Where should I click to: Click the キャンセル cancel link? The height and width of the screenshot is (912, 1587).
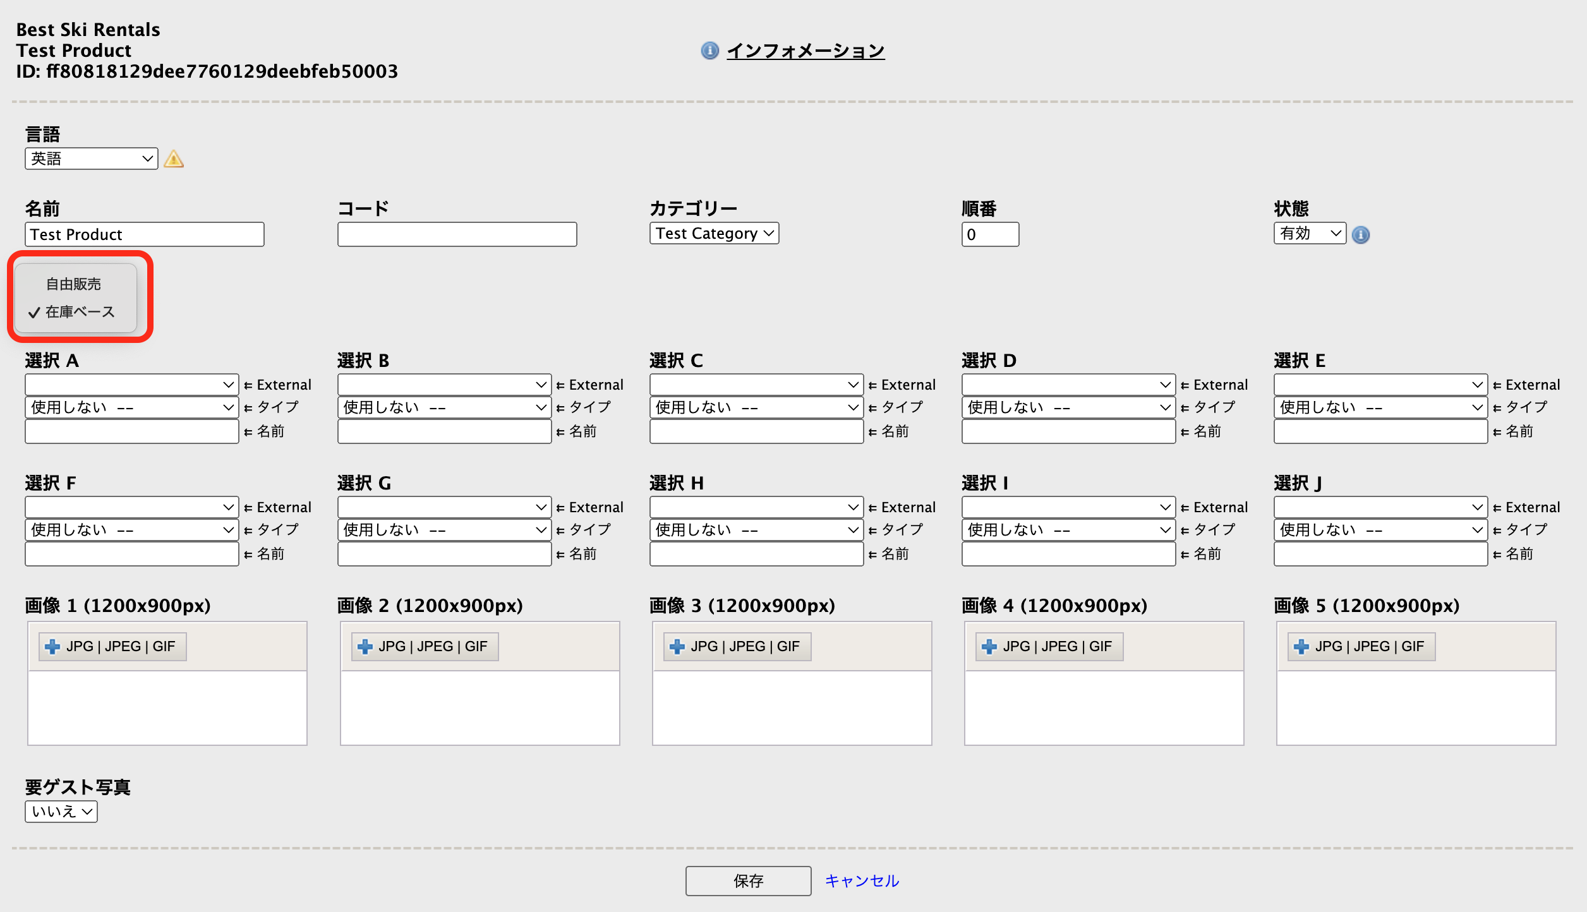pyautogui.click(x=862, y=880)
